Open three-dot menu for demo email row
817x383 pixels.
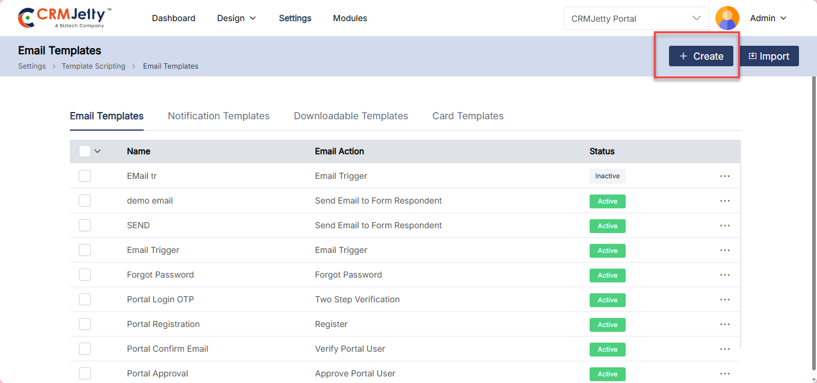click(x=724, y=201)
